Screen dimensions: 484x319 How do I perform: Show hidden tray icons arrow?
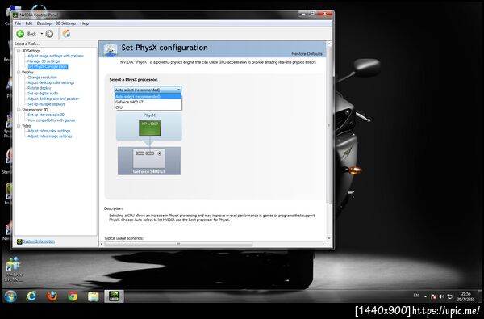(425, 296)
